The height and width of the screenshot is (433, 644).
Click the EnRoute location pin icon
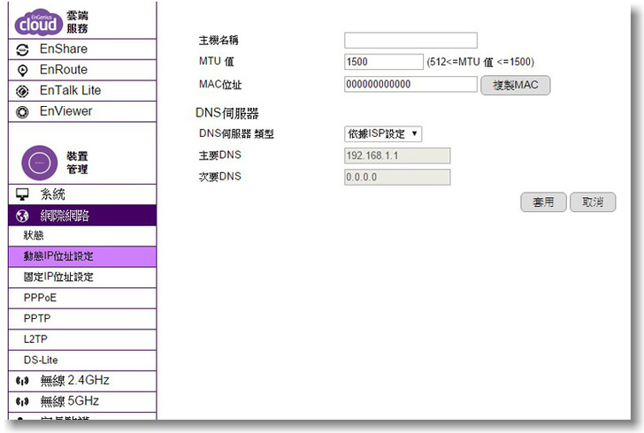pyautogui.click(x=23, y=70)
